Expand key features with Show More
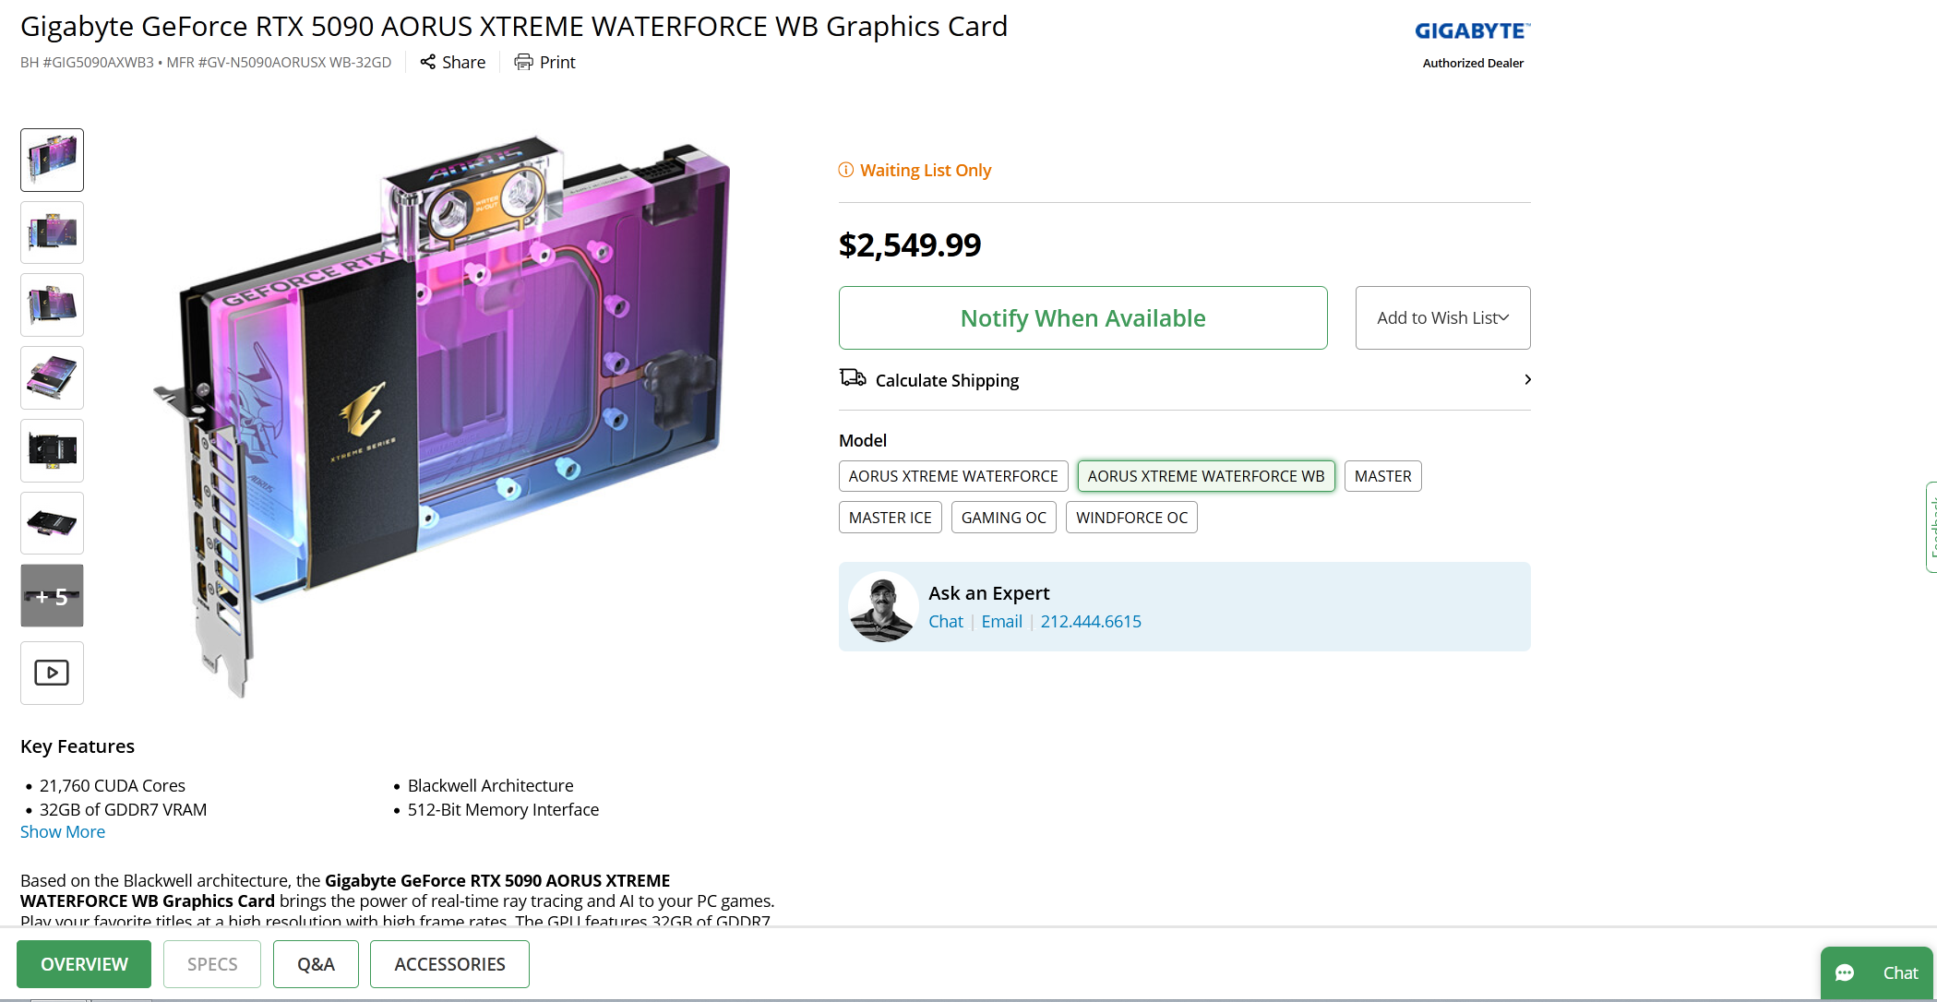 coord(63,831)
